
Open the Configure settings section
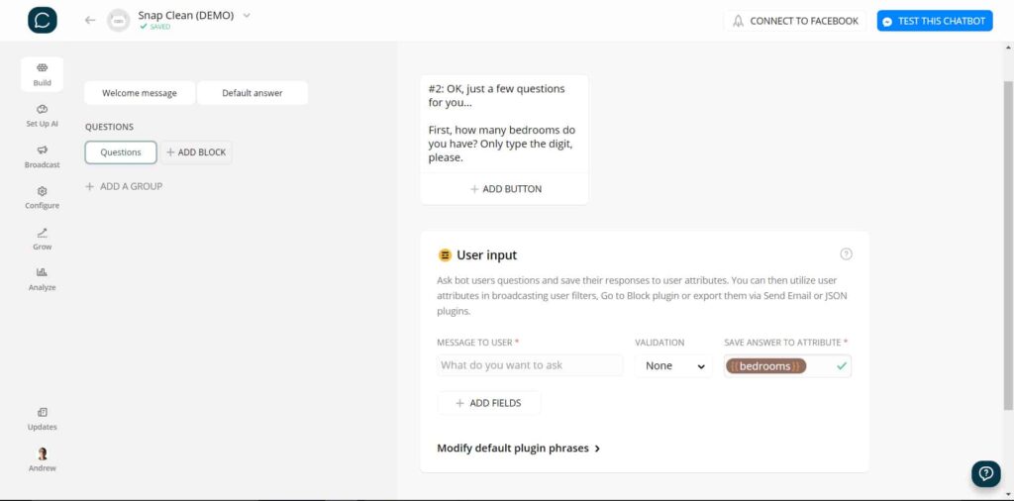(42, 197)
